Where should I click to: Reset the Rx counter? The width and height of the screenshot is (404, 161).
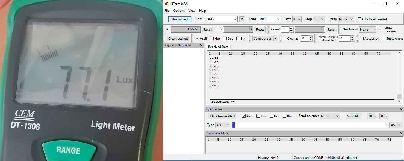208,29
